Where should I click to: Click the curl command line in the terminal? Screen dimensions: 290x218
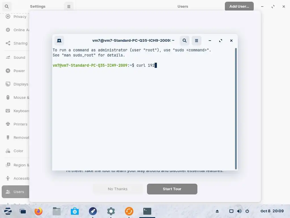[105, 65]
